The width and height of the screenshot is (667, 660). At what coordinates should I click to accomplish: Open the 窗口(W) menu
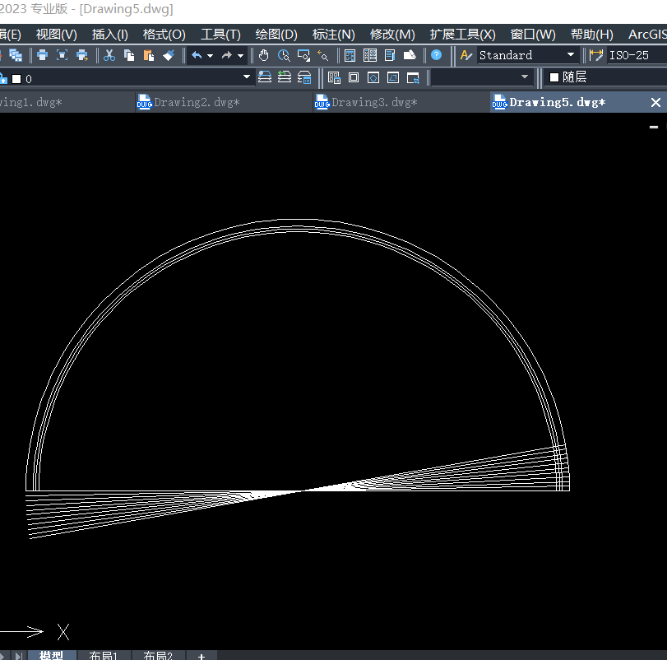click(x=533, y=35)
